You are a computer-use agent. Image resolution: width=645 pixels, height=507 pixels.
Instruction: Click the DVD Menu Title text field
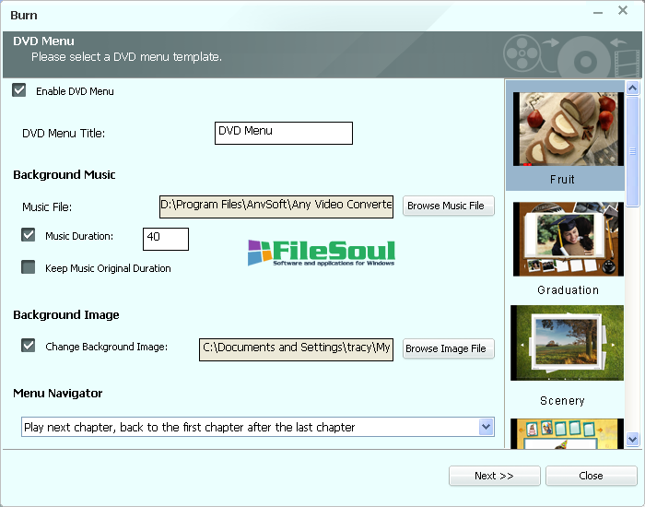tap(283, 133)
